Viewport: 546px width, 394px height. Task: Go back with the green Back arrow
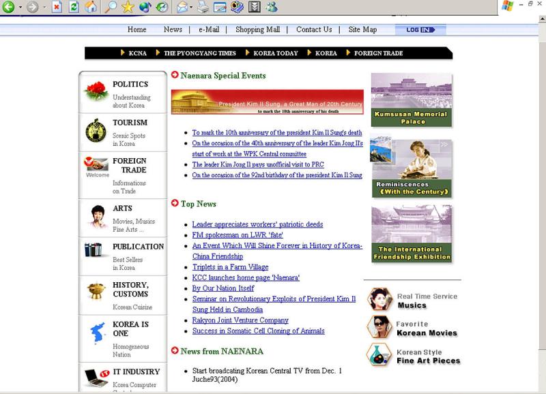(x=8, y=7)
